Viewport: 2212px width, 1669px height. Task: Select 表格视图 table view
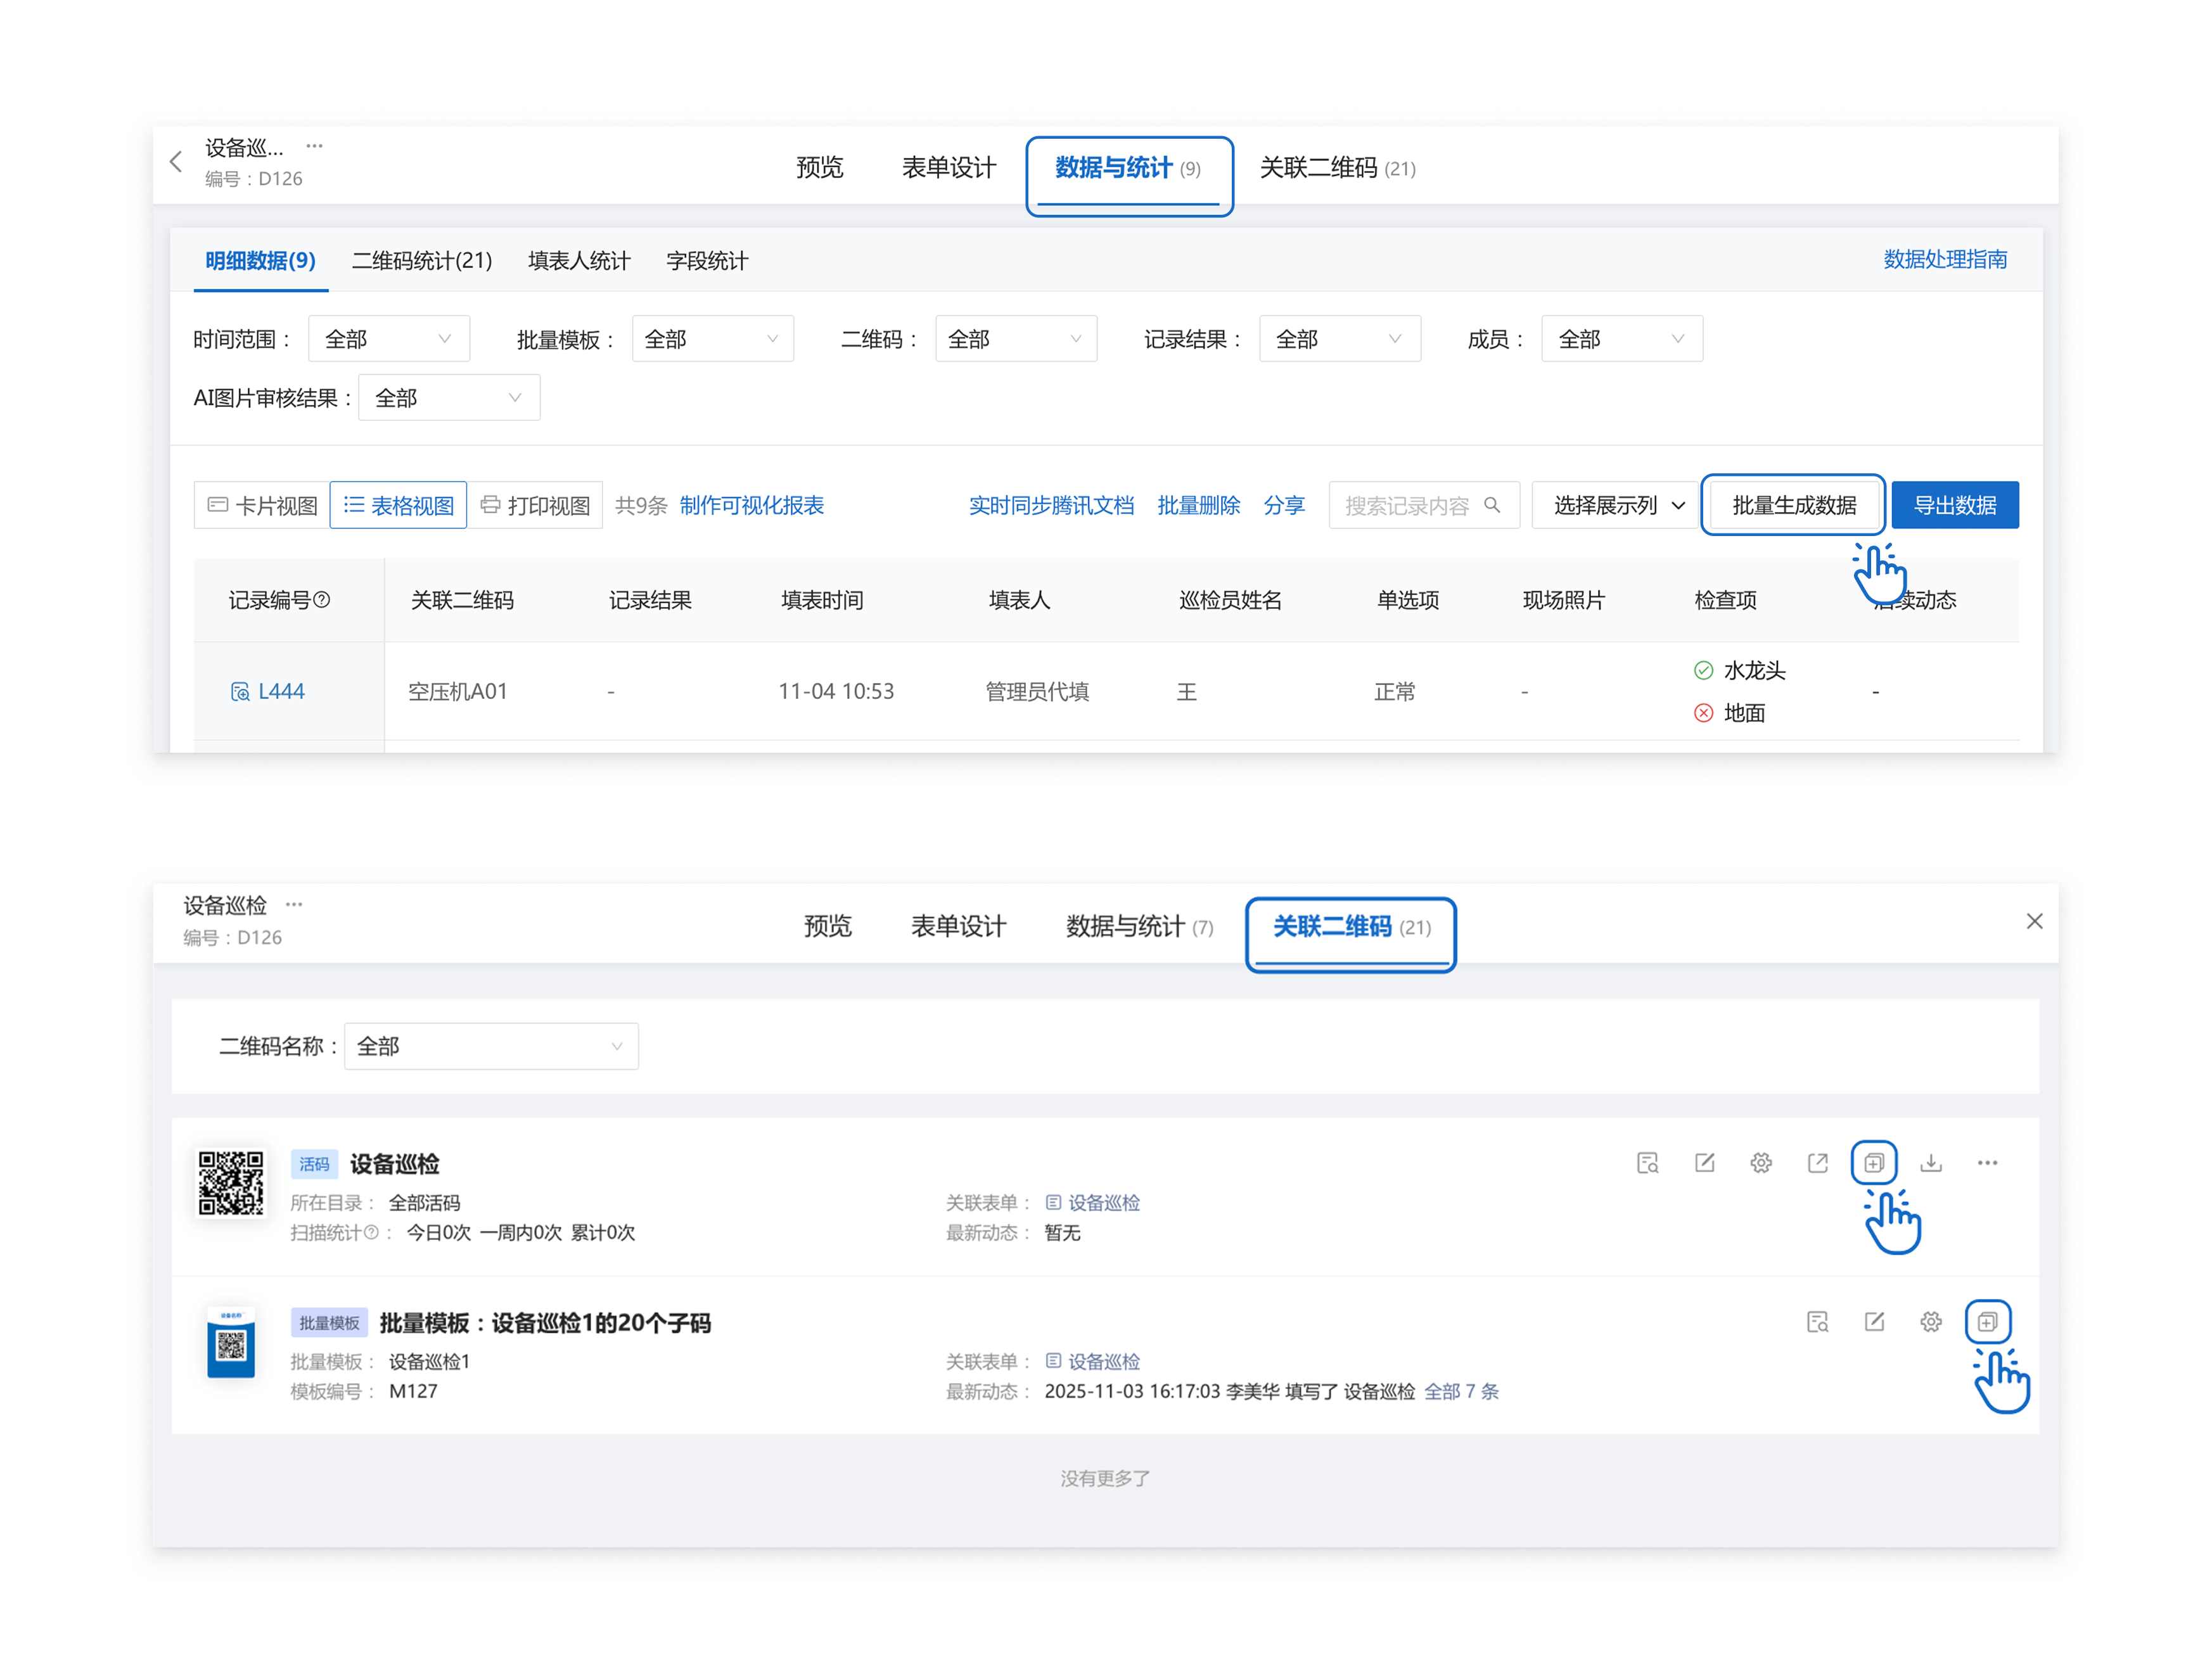click(398, 505)
